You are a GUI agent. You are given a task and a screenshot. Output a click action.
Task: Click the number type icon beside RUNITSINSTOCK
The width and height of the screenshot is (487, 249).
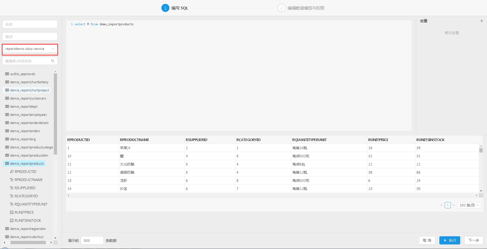[12, 220]
